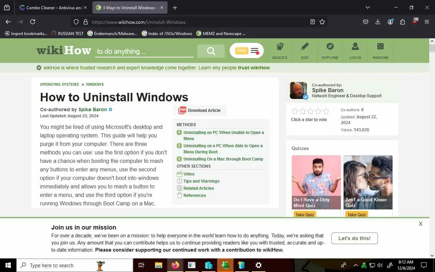Open the Windows Start menu
This screenshot has width=435, height=272.
pos(8,265)
